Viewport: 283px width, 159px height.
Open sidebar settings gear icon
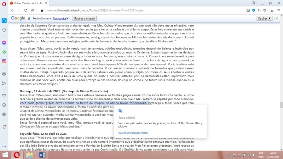4,114
